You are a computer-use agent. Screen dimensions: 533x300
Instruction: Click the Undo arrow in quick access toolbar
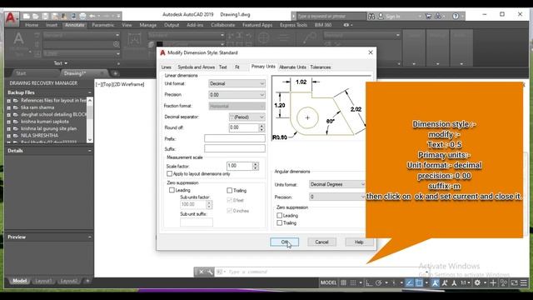tap(92, 16)
